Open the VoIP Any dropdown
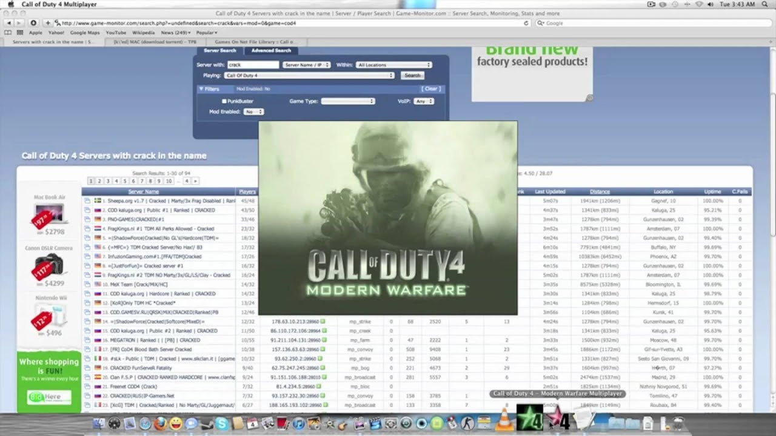The height and width of the screenshot is (436, 776). click(424, 101)
